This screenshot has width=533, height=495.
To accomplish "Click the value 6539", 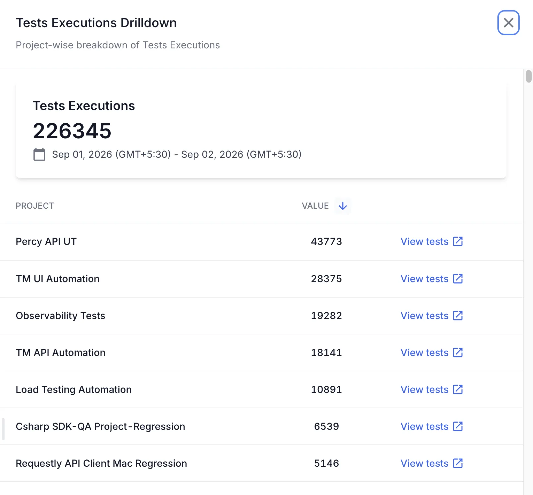I will tap(326, 427).
